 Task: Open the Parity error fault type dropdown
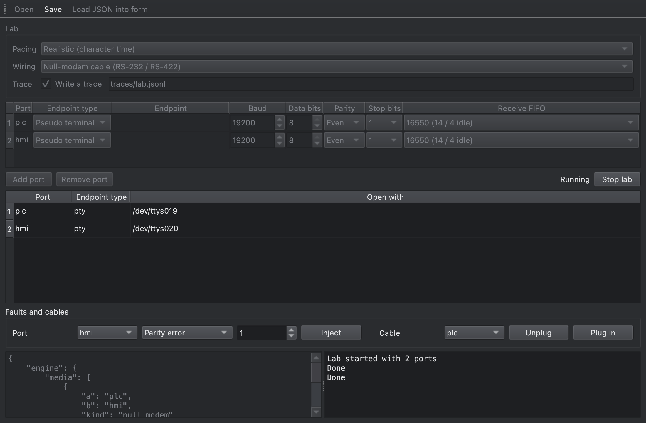(187, 333)
